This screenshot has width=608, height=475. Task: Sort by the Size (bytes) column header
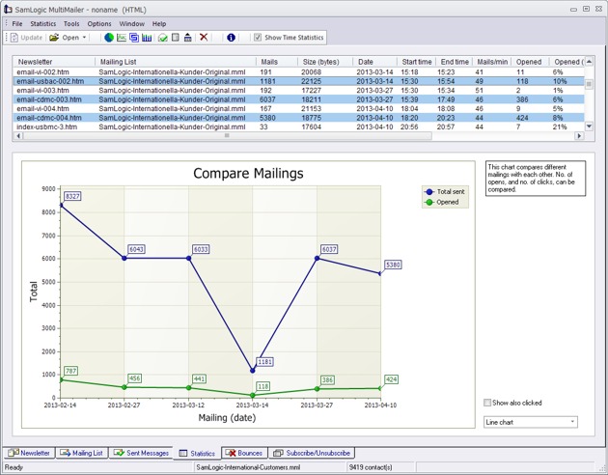(325, 62)
